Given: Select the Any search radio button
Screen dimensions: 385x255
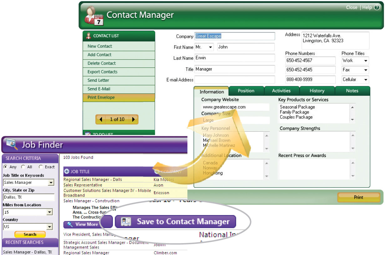Looking at the screenshot, I should (5, 167).
